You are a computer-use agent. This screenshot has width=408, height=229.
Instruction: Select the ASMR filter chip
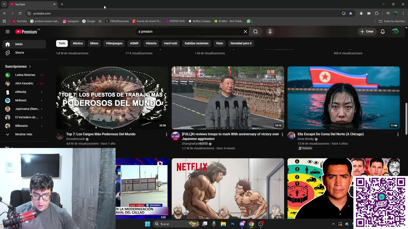pos(134,43)
